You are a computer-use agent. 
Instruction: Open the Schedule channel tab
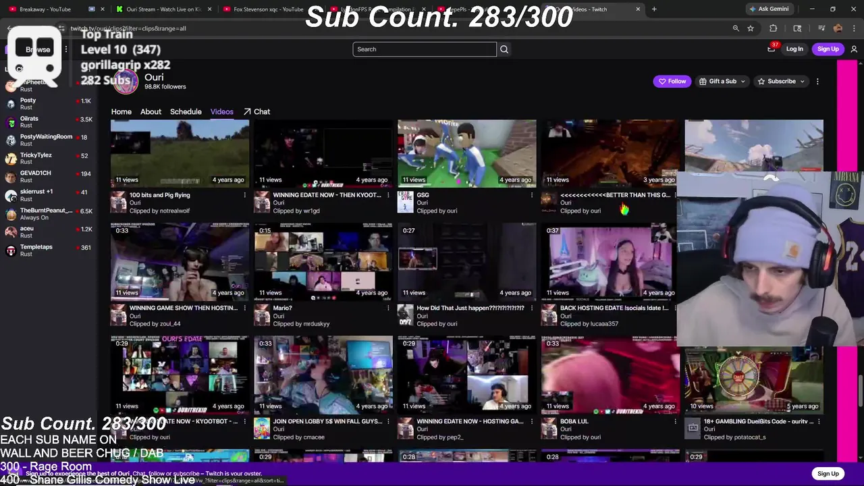click(x=186, y=112)
